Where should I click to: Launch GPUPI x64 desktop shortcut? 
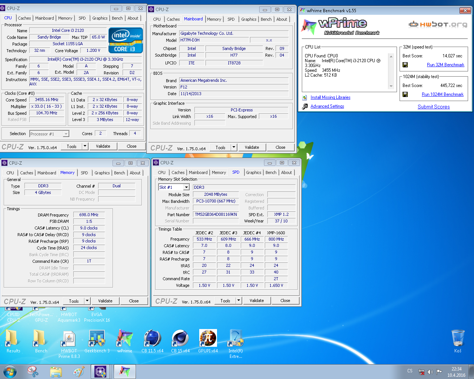208,341
